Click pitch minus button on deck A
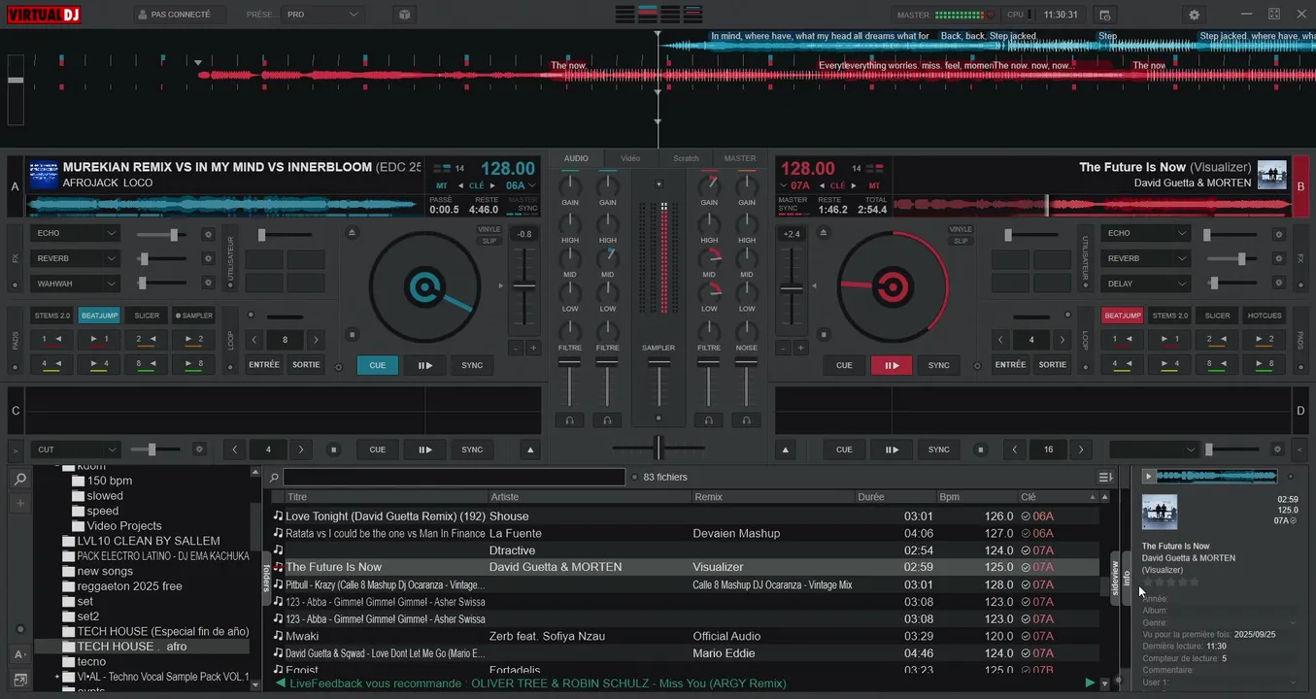 [x=517, y=348]
